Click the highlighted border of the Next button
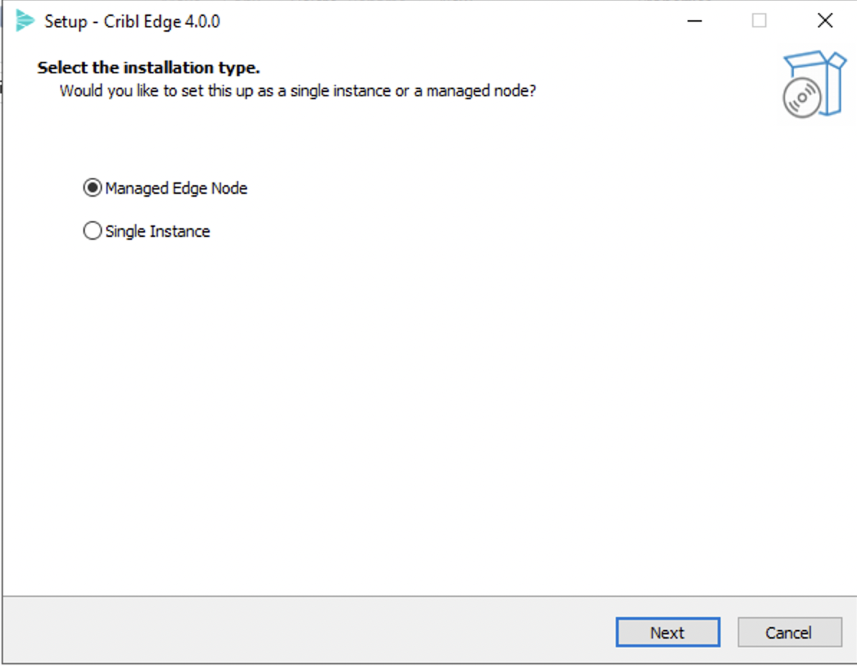Image resolution: width=857 pixels, height=666 pixels. point(667,619)
